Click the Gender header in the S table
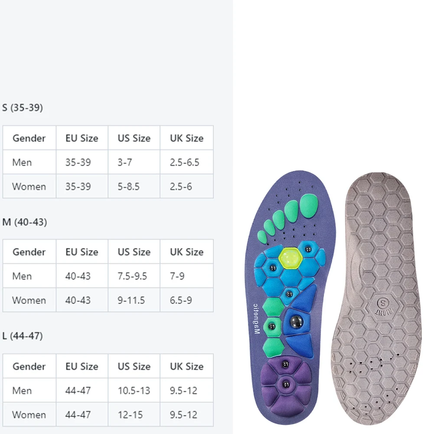434x434 pixels. click(x=29, y=138)
